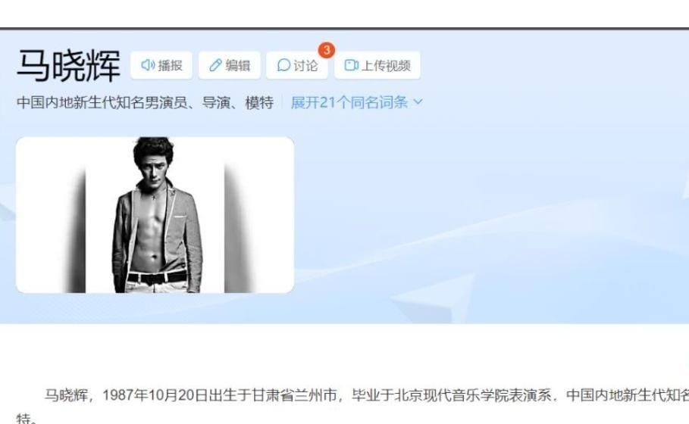The image size is (689, 424).
Task: Open the editor via 编辑 button
Action: pos(230,65)
